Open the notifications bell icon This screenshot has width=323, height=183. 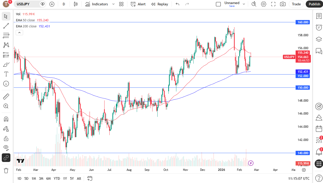tap(319, 152)
